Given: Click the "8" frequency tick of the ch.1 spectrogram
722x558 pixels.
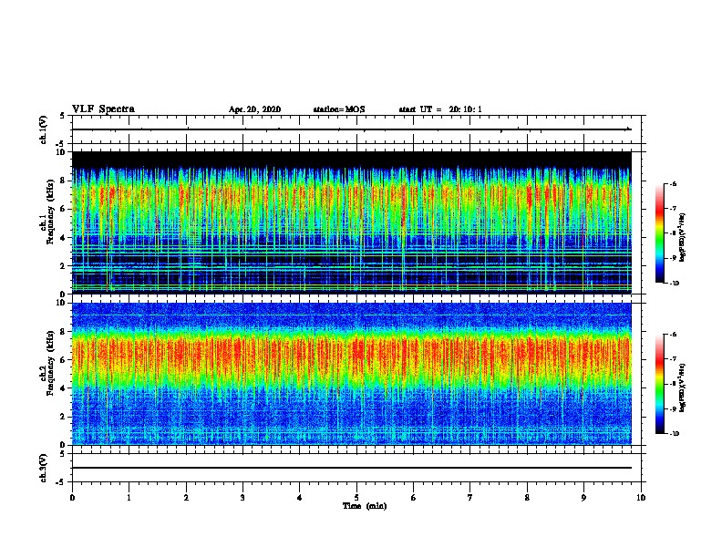Looking at the screenshot, I should click(x=64, y=181).
